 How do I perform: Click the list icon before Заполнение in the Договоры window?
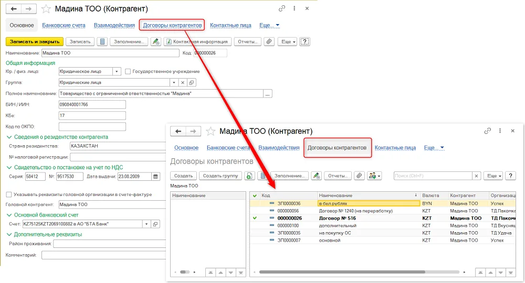point(263,176)
